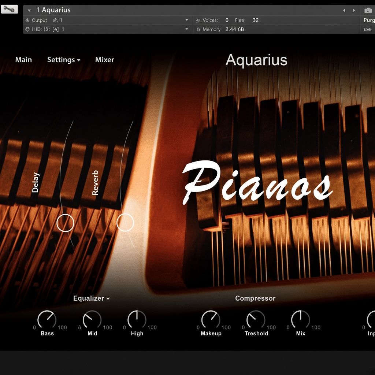The height and width of the screenshot is (375, 375).
Task: Click the "Pianos" script logo
Action: coord(257,183)
